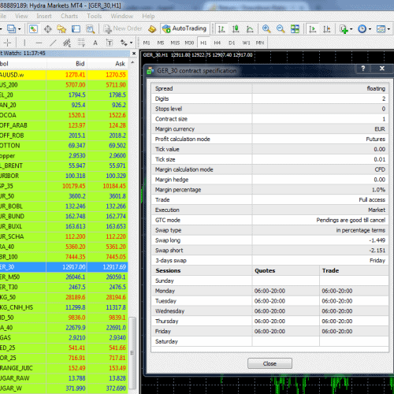394x394 pixels.
Task: Open the Insert menu
Action: [44, 17]
